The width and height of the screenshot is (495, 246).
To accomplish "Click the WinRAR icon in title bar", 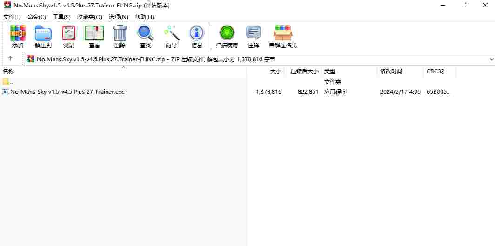I will [x=7, y=6].
